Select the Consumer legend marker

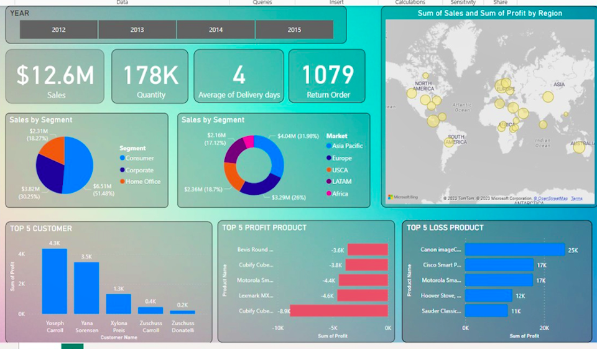pos(123,158)
